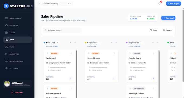Open Yuri Carroll card menu
Viewport: 184px width, 98px height.
(x=71, y=53)
